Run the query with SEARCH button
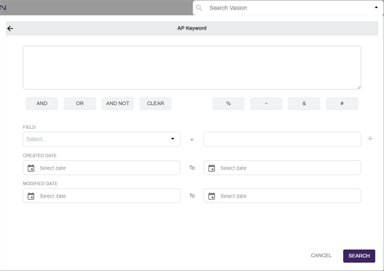The height and width of the screenshot is (271, 384). 359,256
